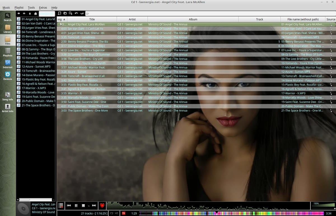
Task: Open the Music menu
Action: [x=6, y=8]
